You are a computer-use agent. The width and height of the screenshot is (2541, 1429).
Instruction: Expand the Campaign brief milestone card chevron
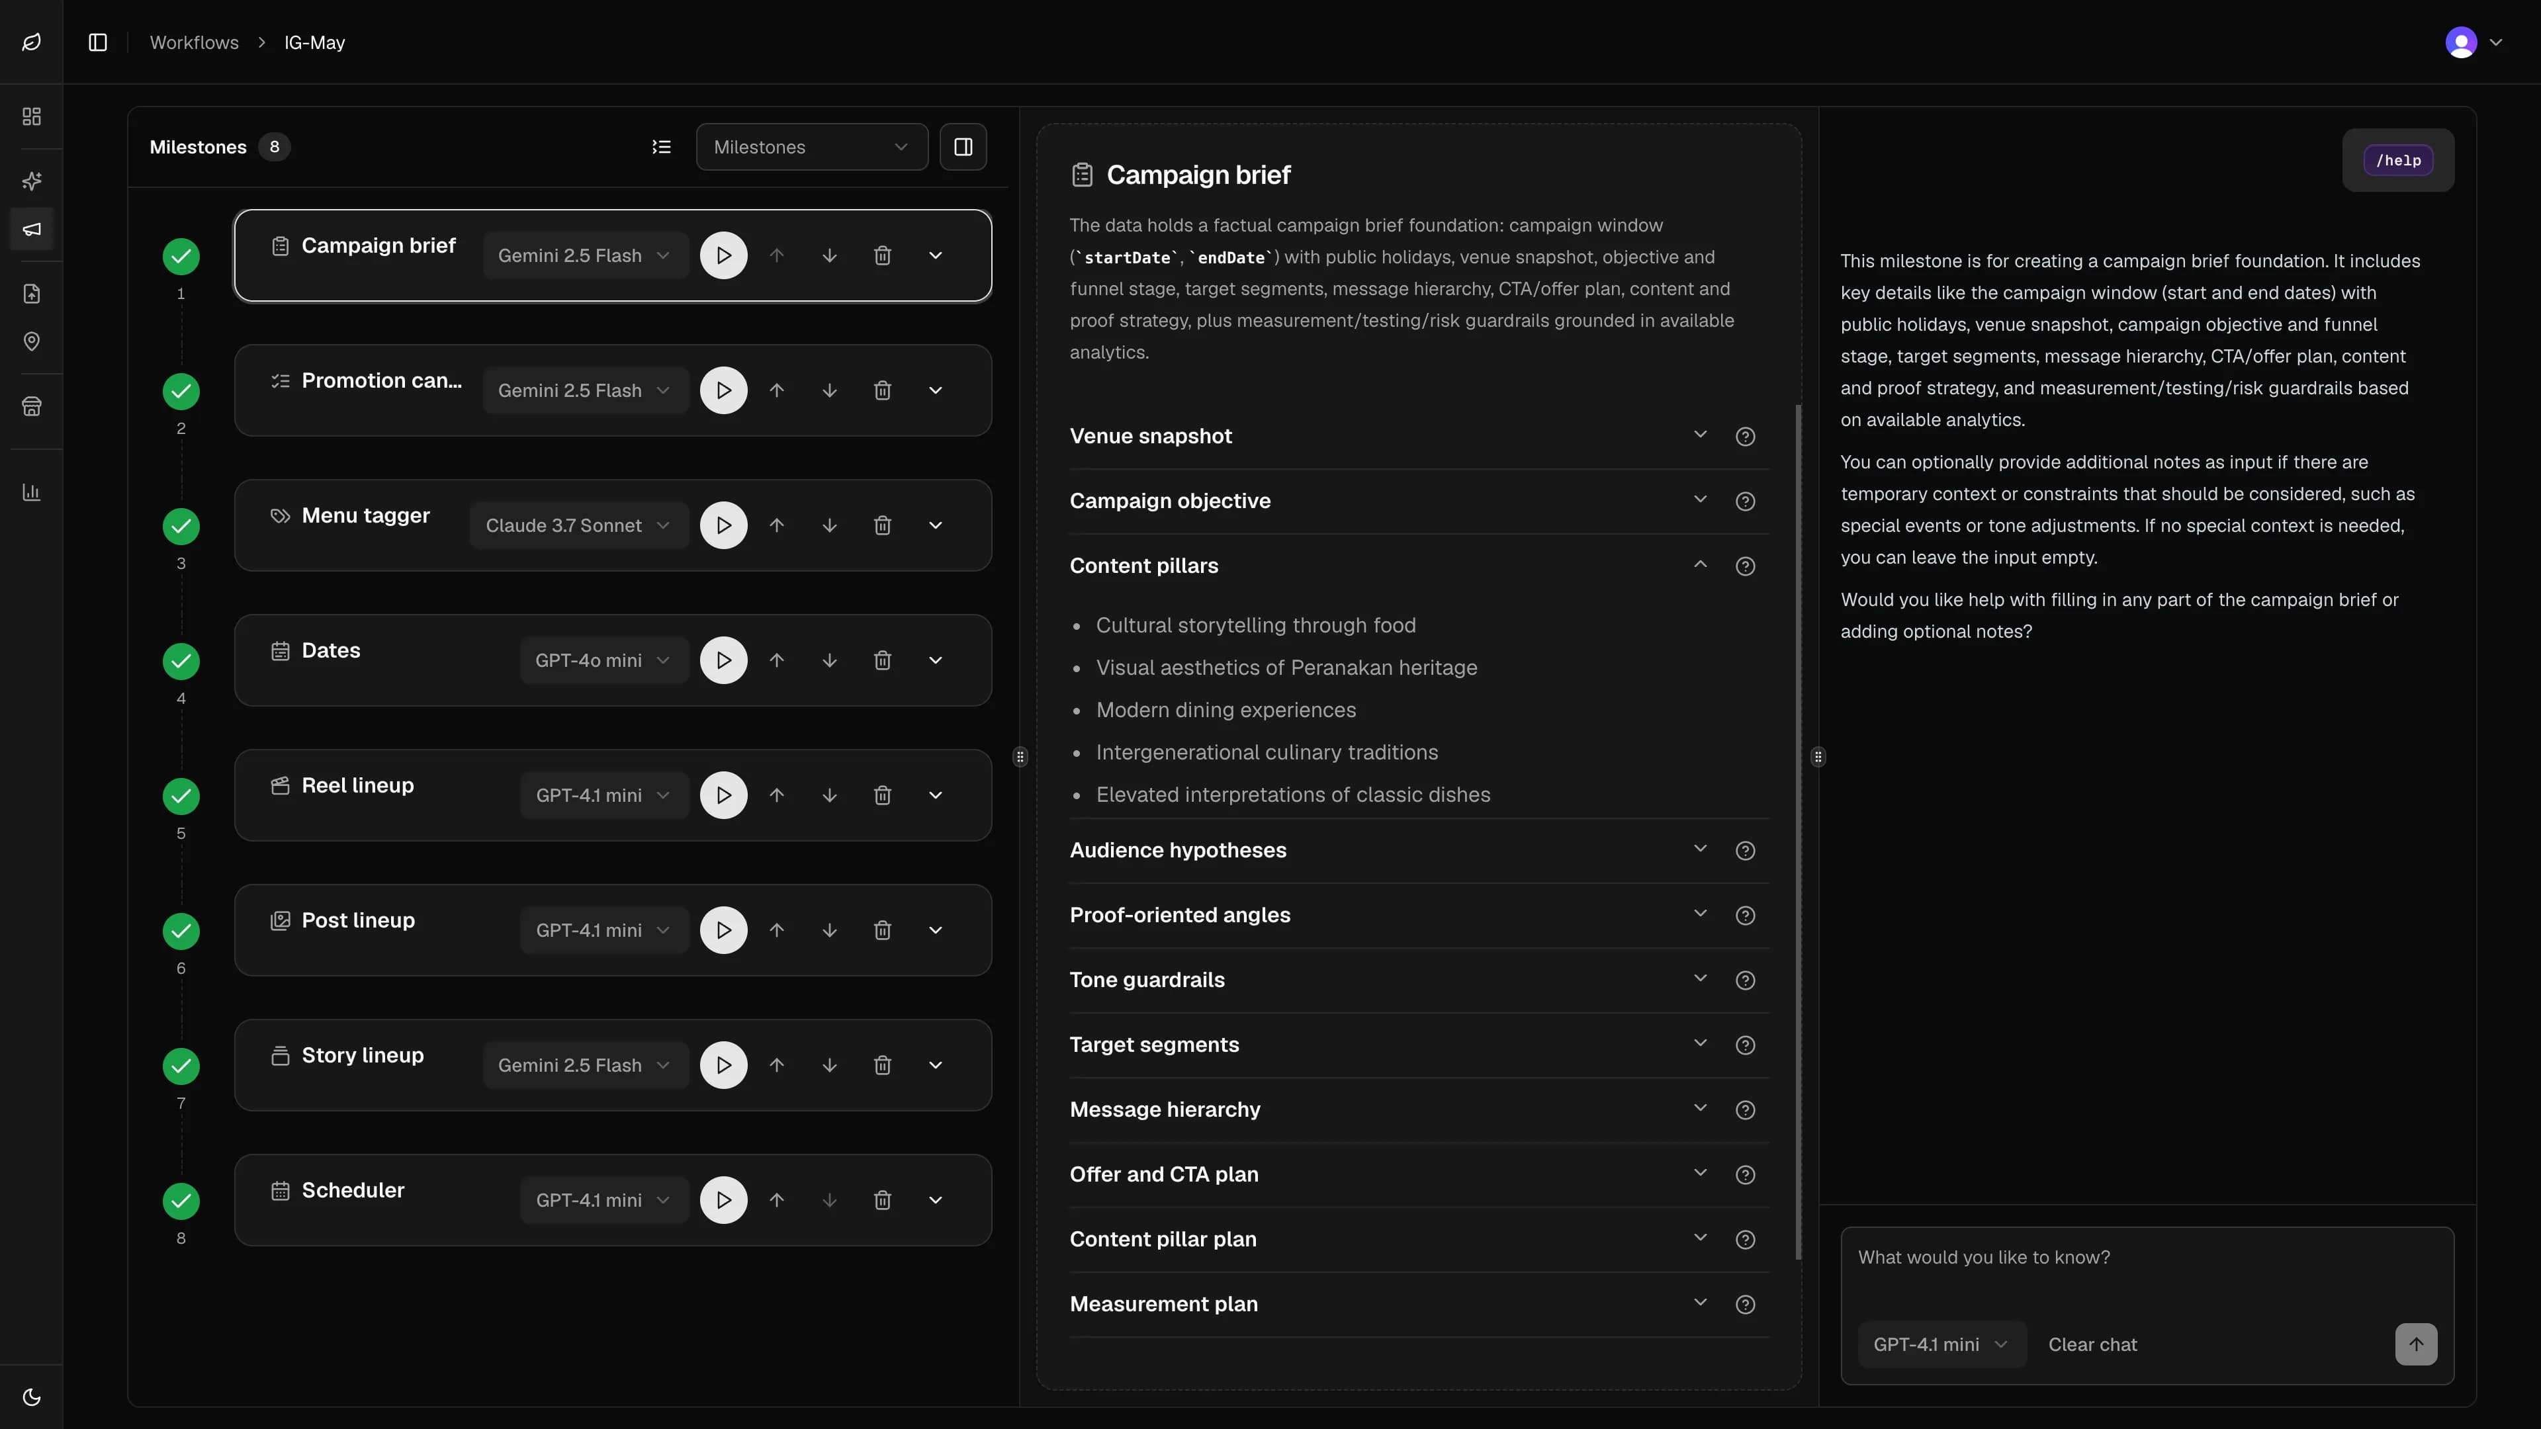click(x=936, y=255)
